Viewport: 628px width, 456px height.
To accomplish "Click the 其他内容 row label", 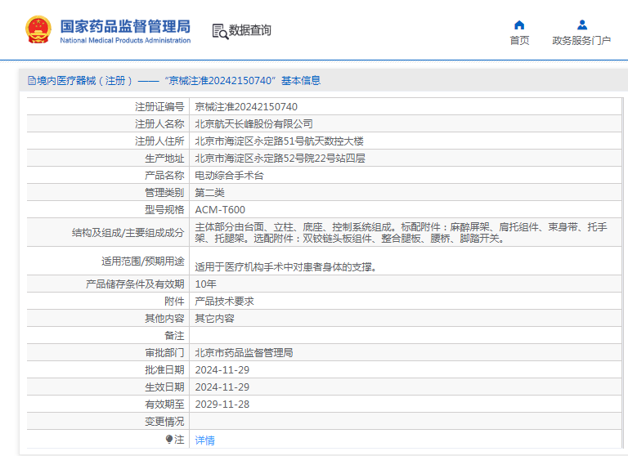I will pos(164,319).
